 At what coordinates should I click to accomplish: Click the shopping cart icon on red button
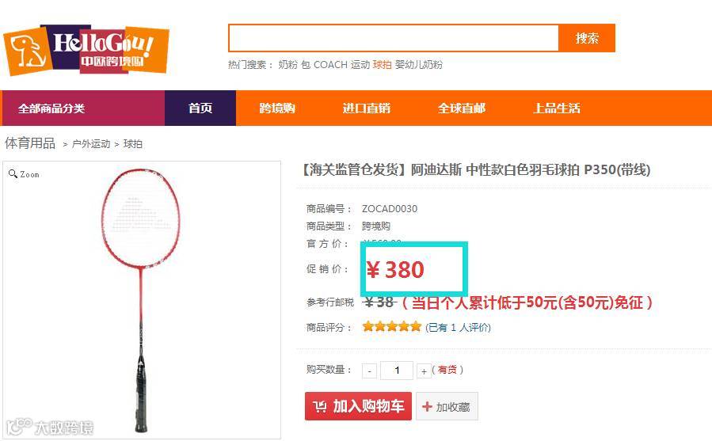point(320,406)
